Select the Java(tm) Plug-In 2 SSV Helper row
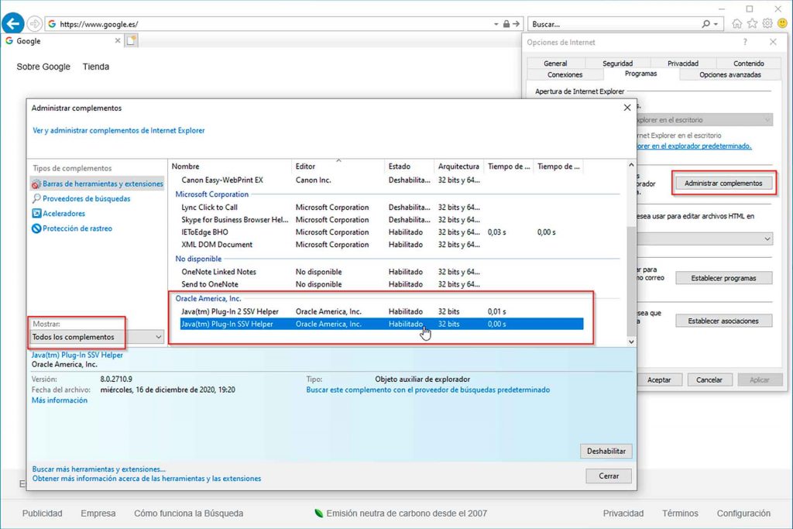This screenshot has width=793, height=529. [x=382, y=311]
